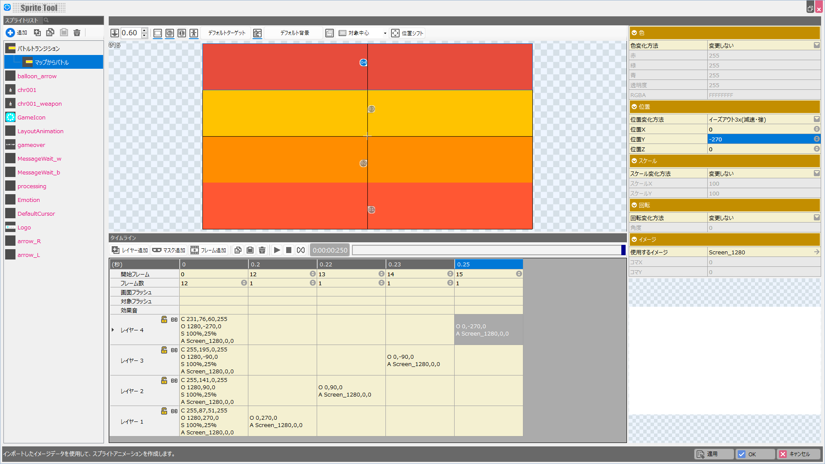825x464 pixels.
Task: Click the delete sprite trash icon
Action: click(x=77, y=33)
